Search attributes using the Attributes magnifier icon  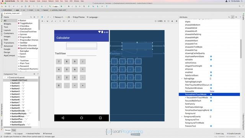(x=229, y=17)
